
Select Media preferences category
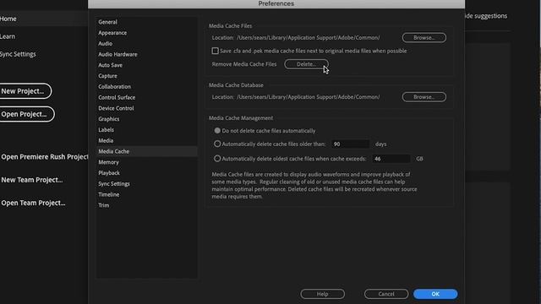coord(106,141)
